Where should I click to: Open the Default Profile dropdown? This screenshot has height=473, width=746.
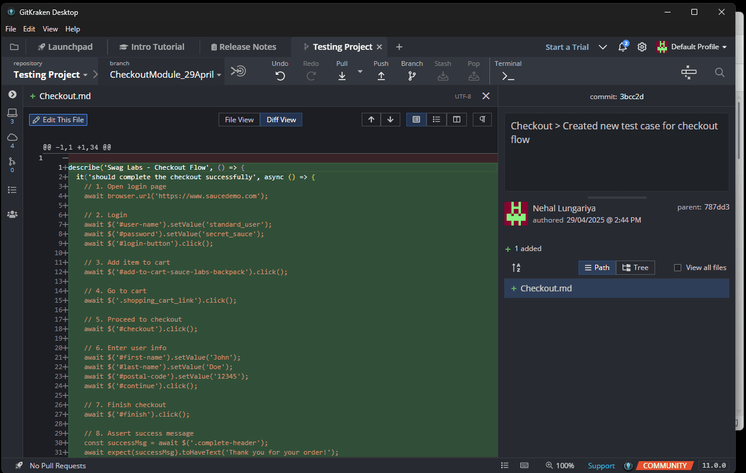tap(692, 47)
